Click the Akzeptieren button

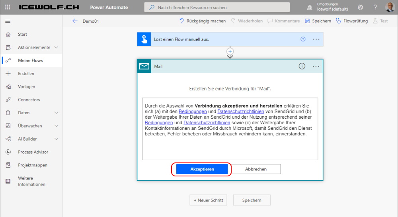click(202, 169)
